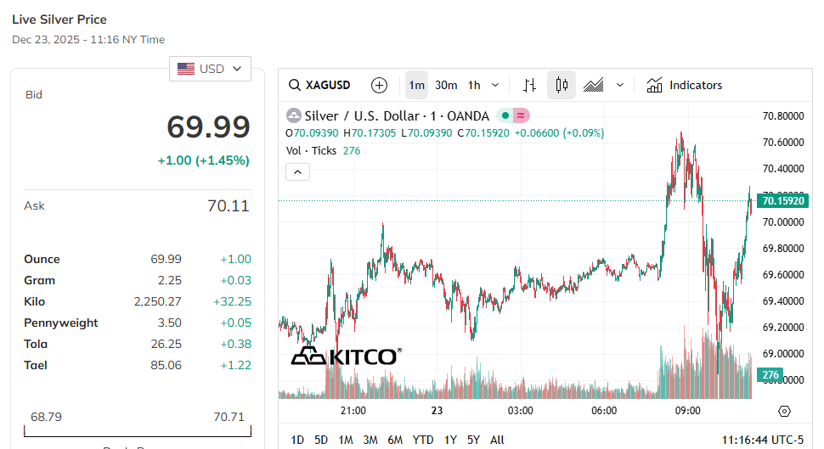Select the 5D date range

(321, 440)
